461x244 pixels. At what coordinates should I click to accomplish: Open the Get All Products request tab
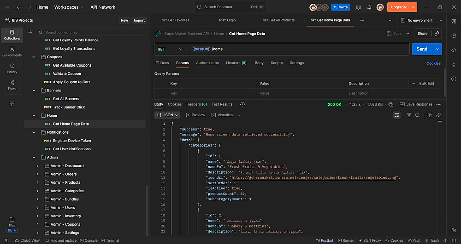click(x=278, y=20)
